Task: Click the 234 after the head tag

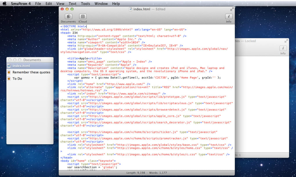Action: [x=75, y=33]
